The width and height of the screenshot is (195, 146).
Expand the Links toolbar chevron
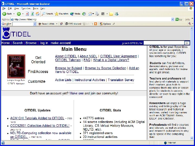pyautogui.click(x=192, y=18)
